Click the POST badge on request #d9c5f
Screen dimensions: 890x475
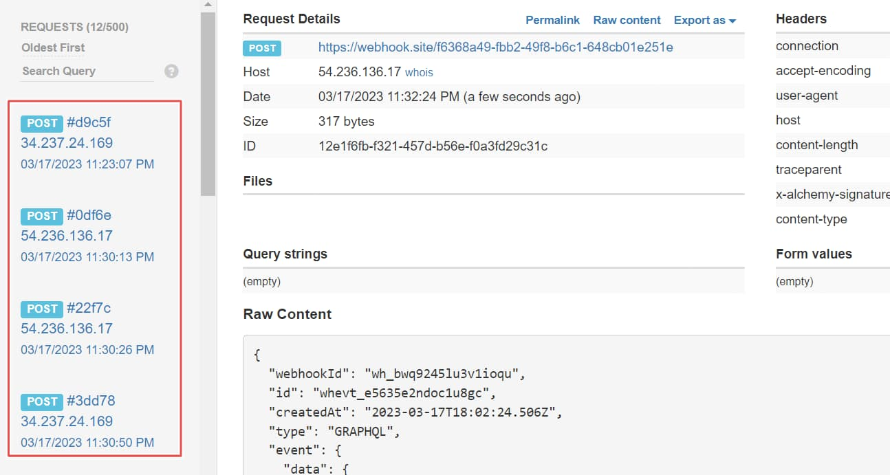pos(42,123)
